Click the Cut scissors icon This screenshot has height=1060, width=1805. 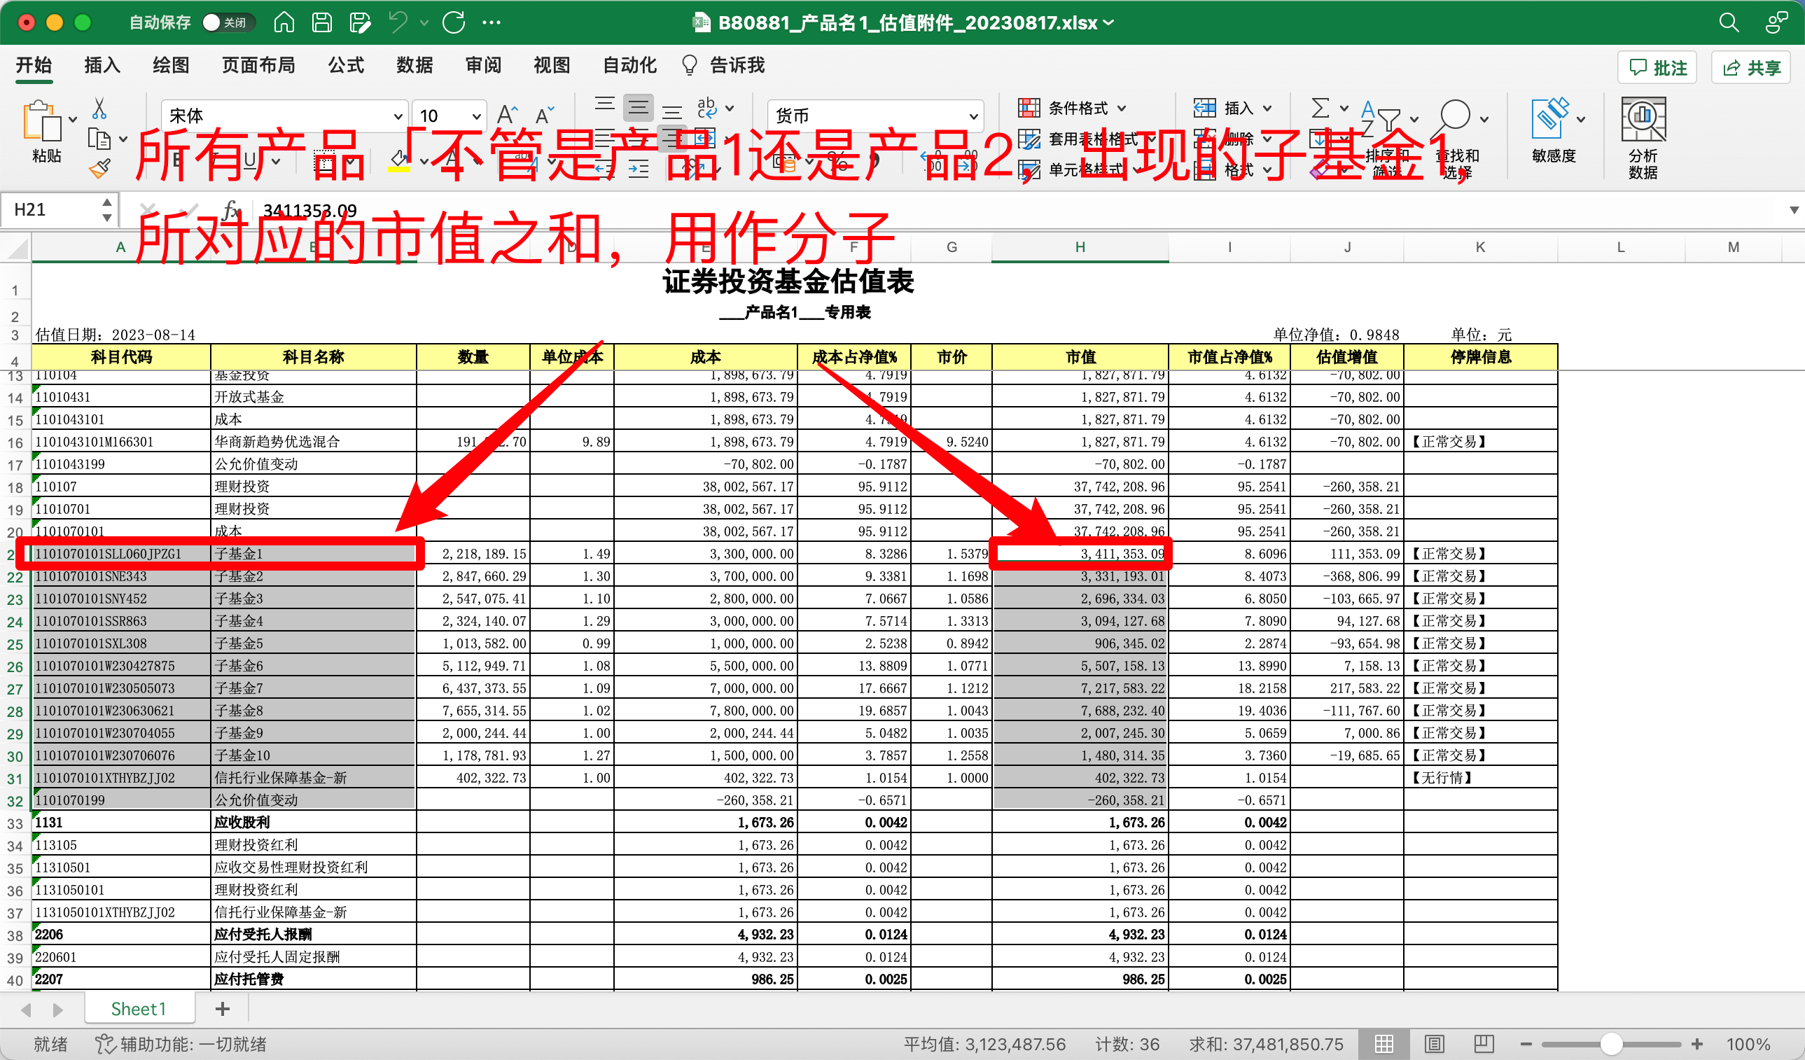click(99, 109)
